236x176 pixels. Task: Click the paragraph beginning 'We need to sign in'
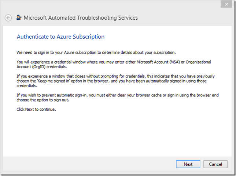pos(96,53)
